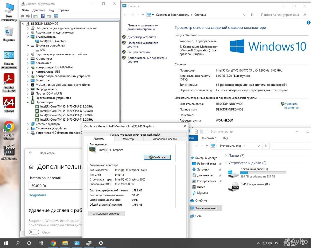311x248 pixels.
Task: Open Task View on taskbar
Action: click(x=41, y=243)
